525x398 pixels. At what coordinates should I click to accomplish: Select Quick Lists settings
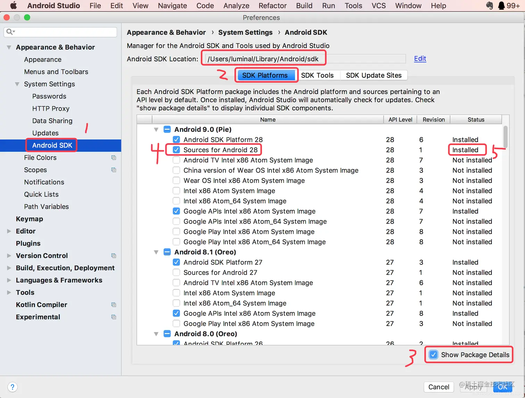41,194
